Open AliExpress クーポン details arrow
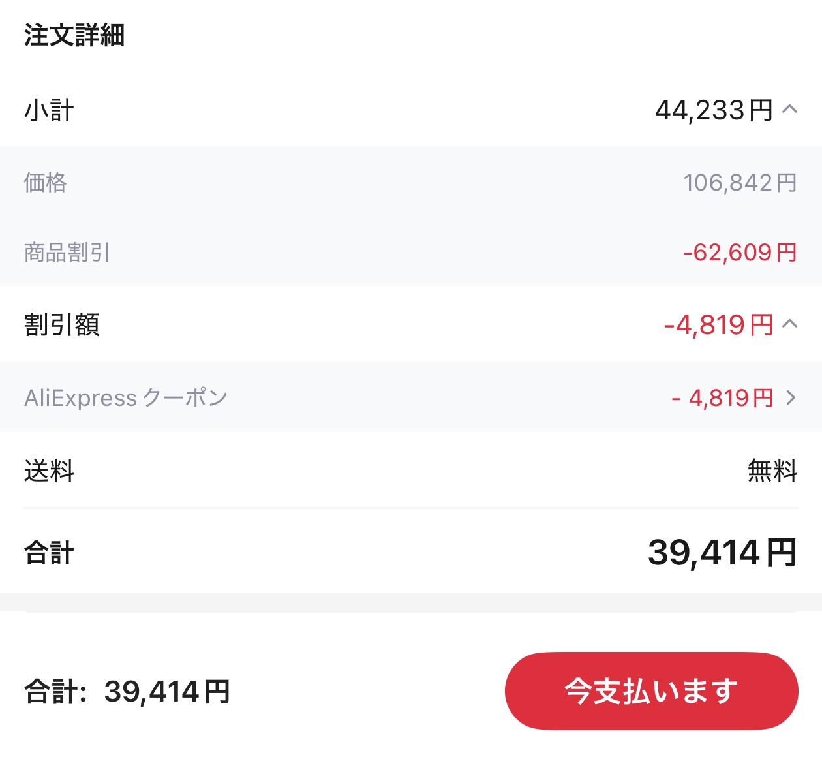 (x=791, y=397)
